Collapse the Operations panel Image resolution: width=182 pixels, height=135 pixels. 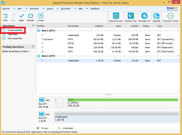click(33, 25)
